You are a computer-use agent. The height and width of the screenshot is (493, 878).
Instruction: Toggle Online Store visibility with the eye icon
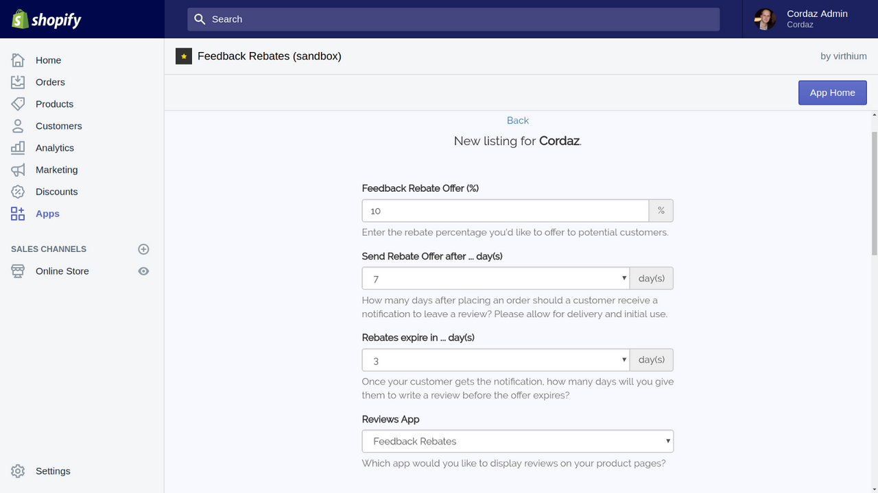pyautogui.click(x=143, y=271)
